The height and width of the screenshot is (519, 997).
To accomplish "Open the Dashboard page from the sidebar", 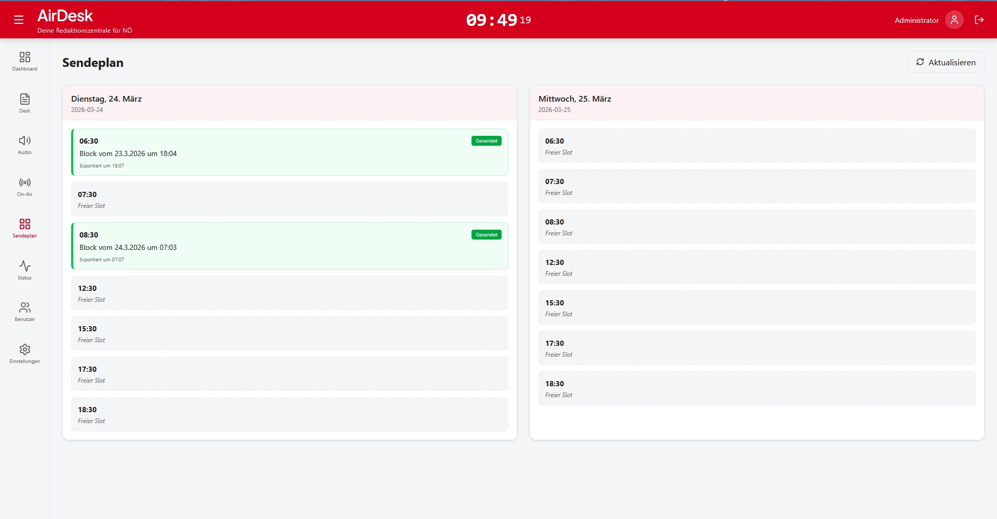I will 24,61.
